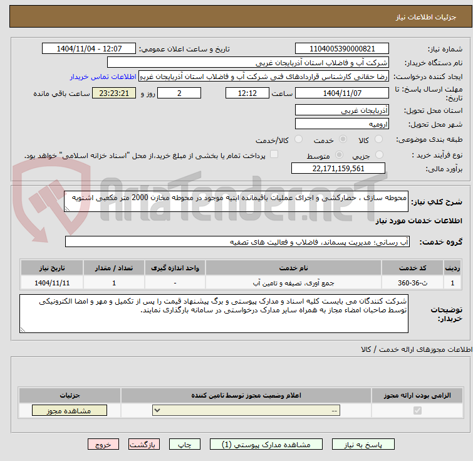Select the جزیی purchase type radio
This screenshot has width=473, height=461.
[379, 155]
